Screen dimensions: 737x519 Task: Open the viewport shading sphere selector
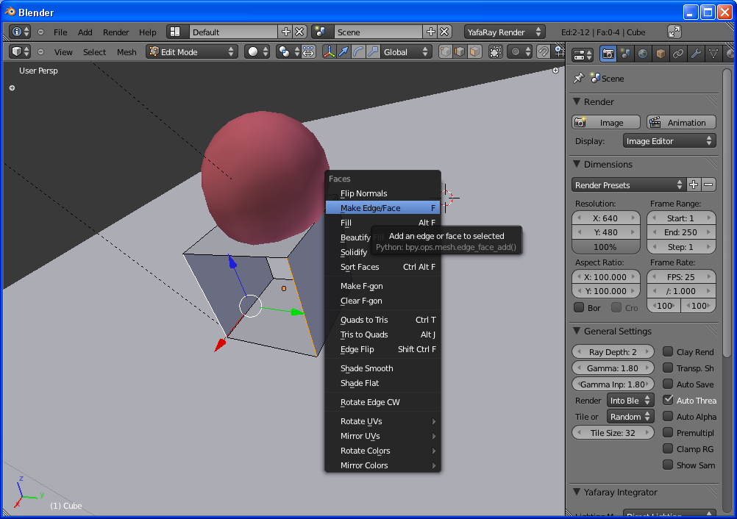click(x=257, y=51)
